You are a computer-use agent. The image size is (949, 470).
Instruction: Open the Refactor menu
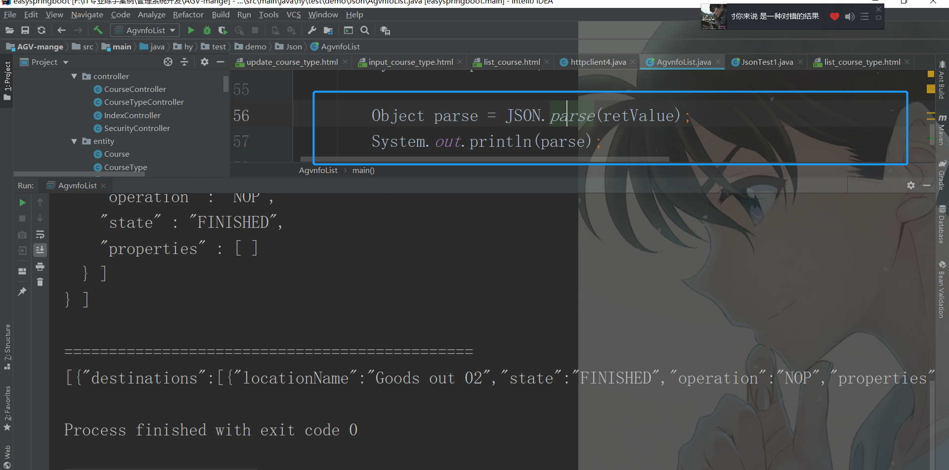click(188, 14)
